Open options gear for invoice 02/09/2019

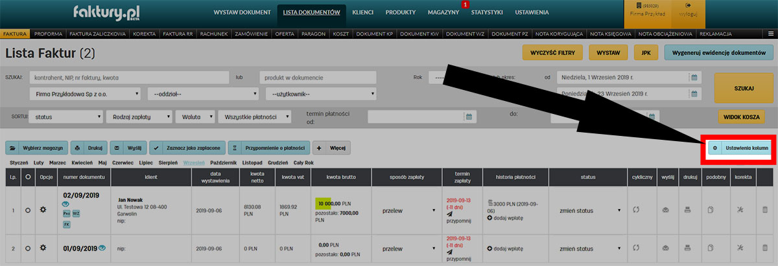43,210
